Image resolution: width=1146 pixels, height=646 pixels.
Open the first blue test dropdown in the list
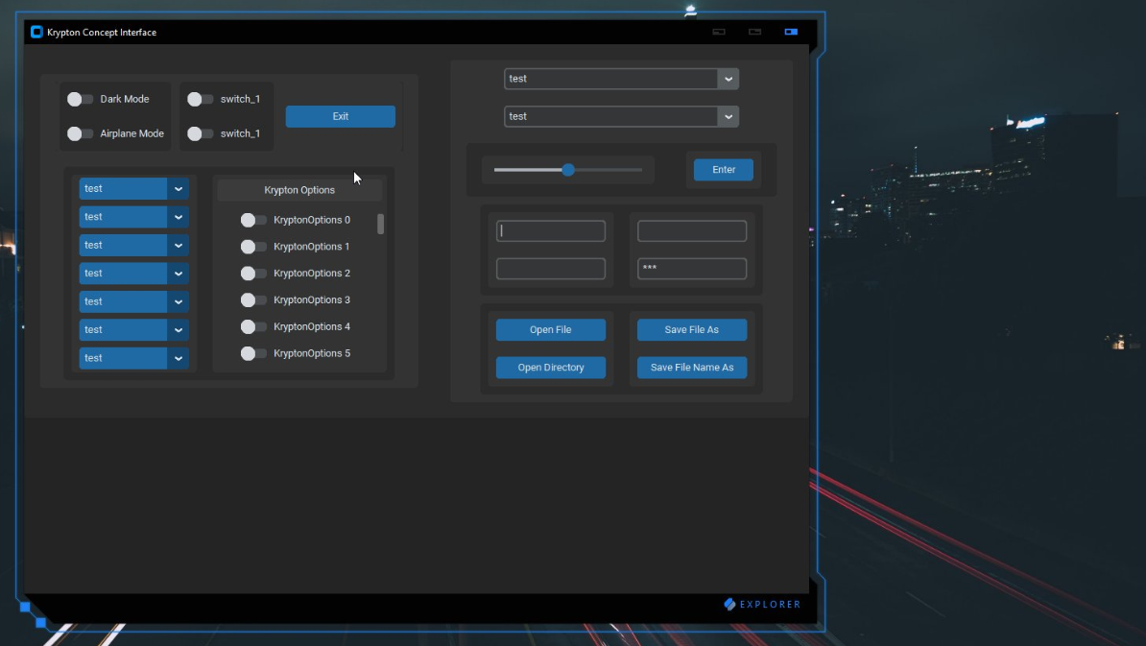179,189
